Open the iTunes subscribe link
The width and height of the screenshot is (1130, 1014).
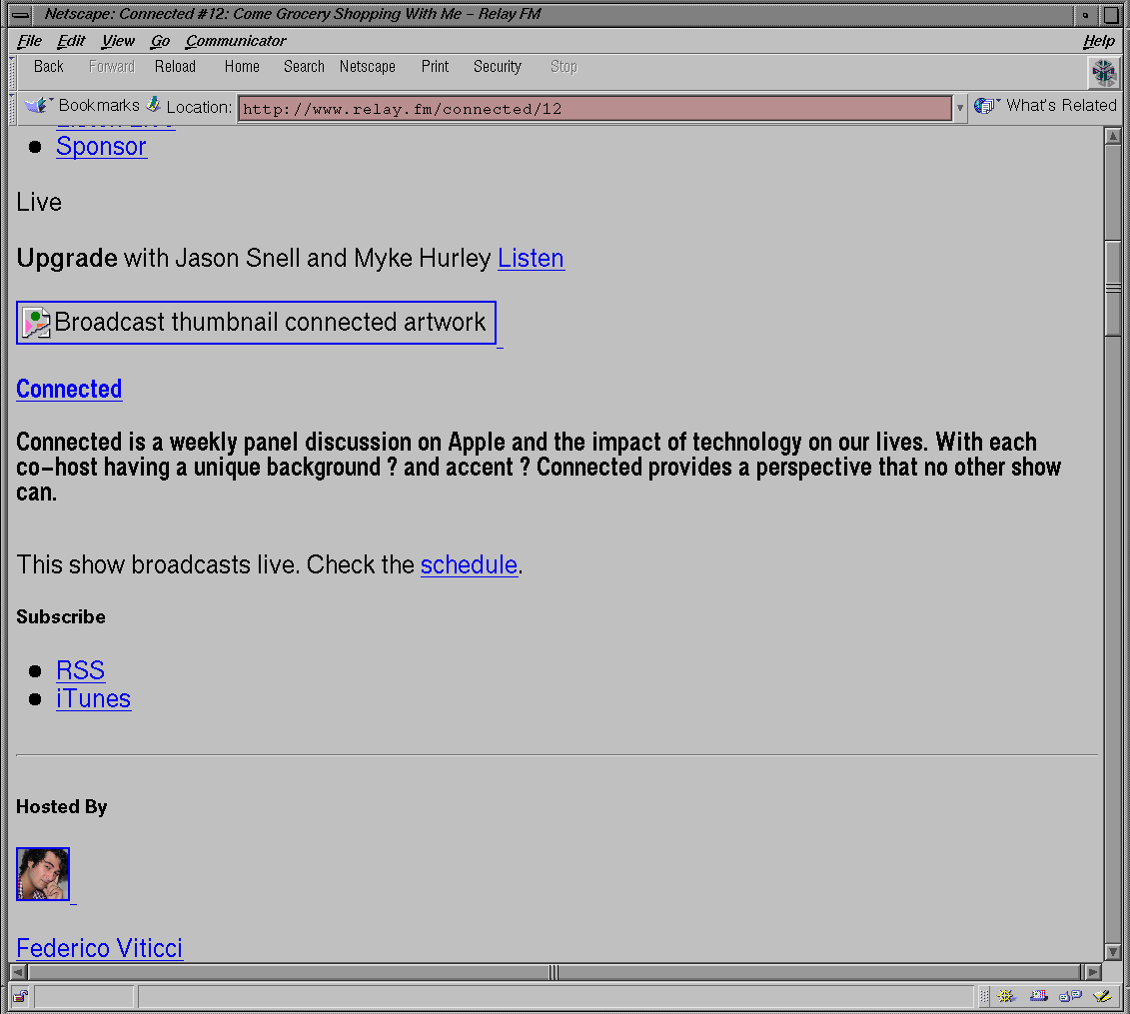(94, 699)
